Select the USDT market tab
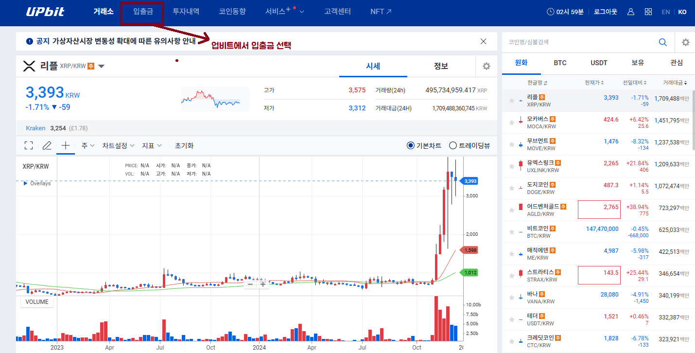Image resolution: width=695 pixels, height=353 pixels. click(599, 63)
